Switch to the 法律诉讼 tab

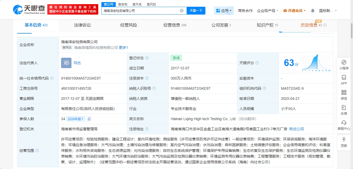pos(82,25)
